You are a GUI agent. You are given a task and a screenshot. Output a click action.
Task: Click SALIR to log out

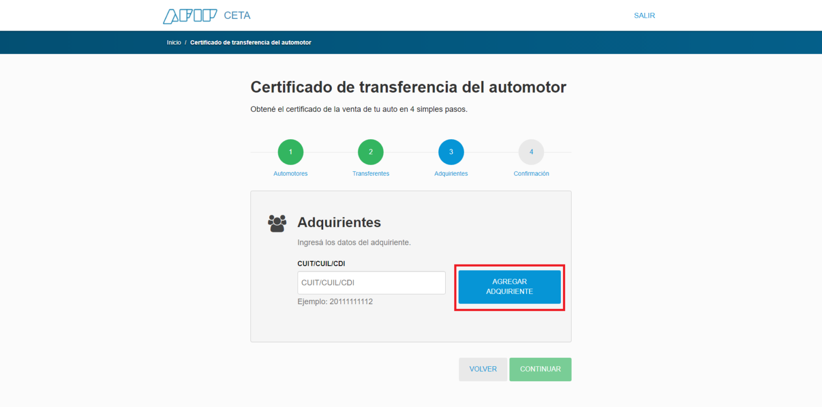(x=644, y=16)
